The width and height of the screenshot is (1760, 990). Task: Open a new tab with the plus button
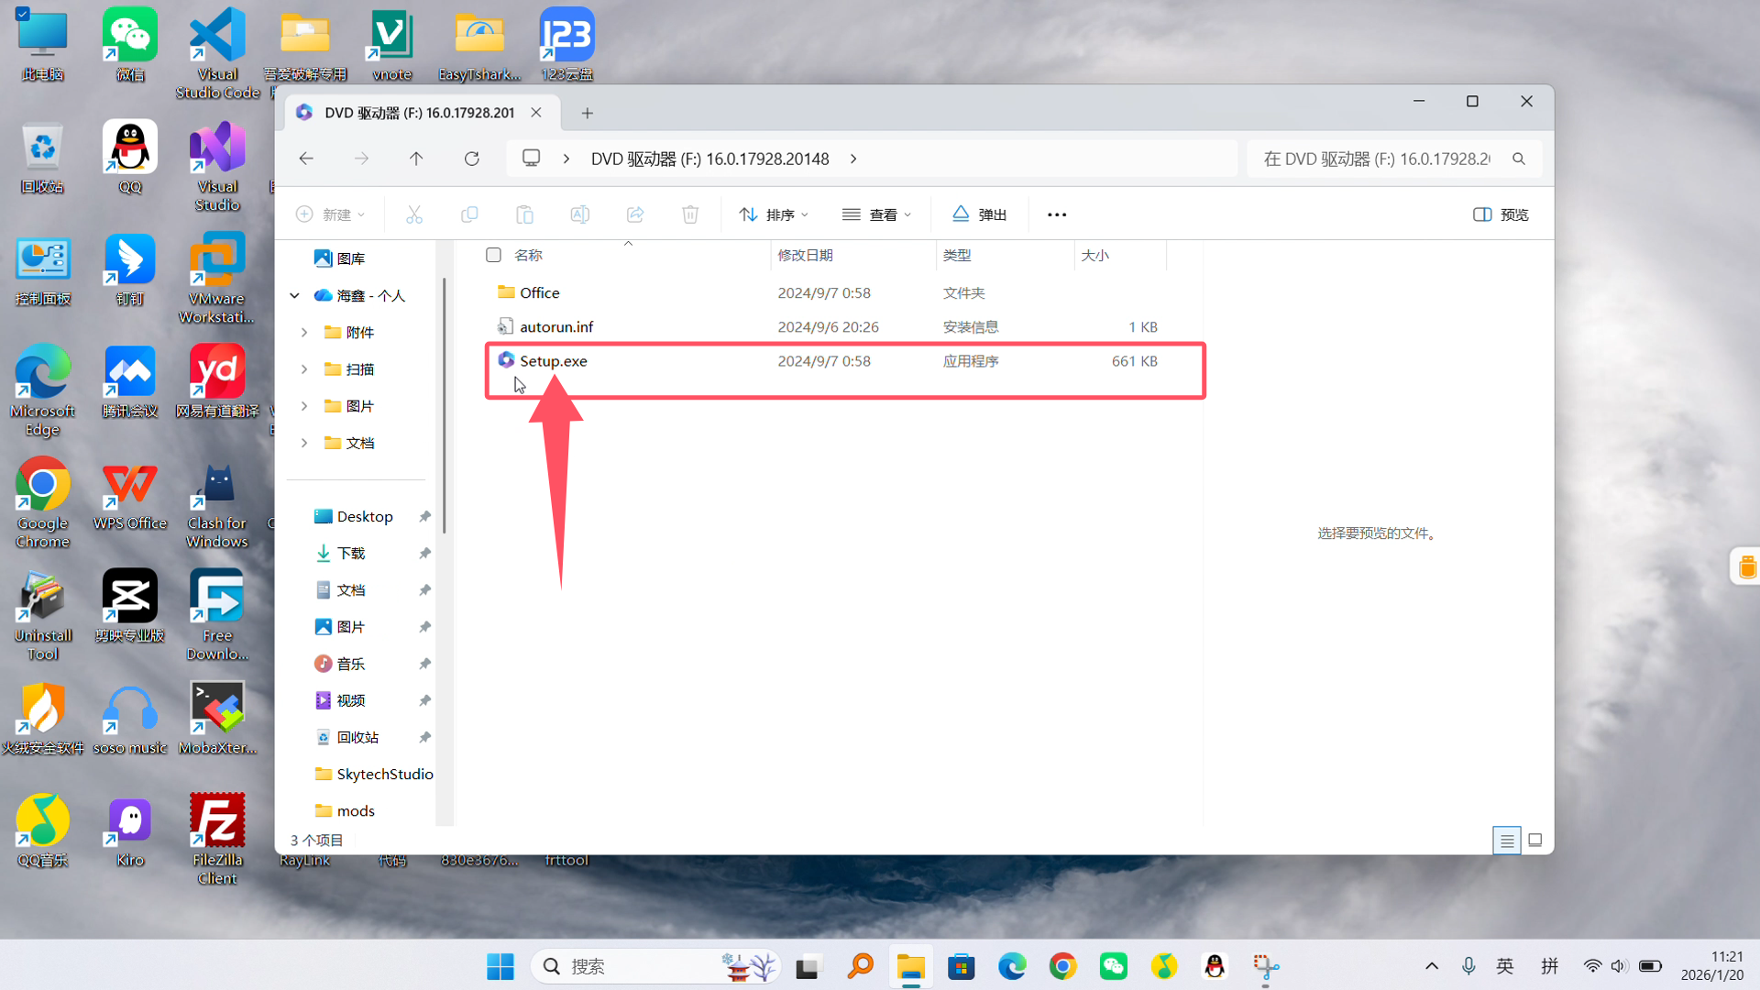(x=588, y=113)
